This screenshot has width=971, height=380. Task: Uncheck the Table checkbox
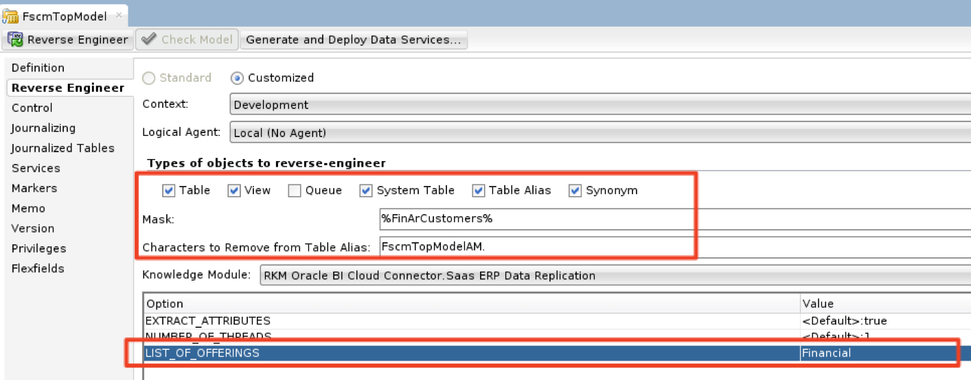(169, 191)
